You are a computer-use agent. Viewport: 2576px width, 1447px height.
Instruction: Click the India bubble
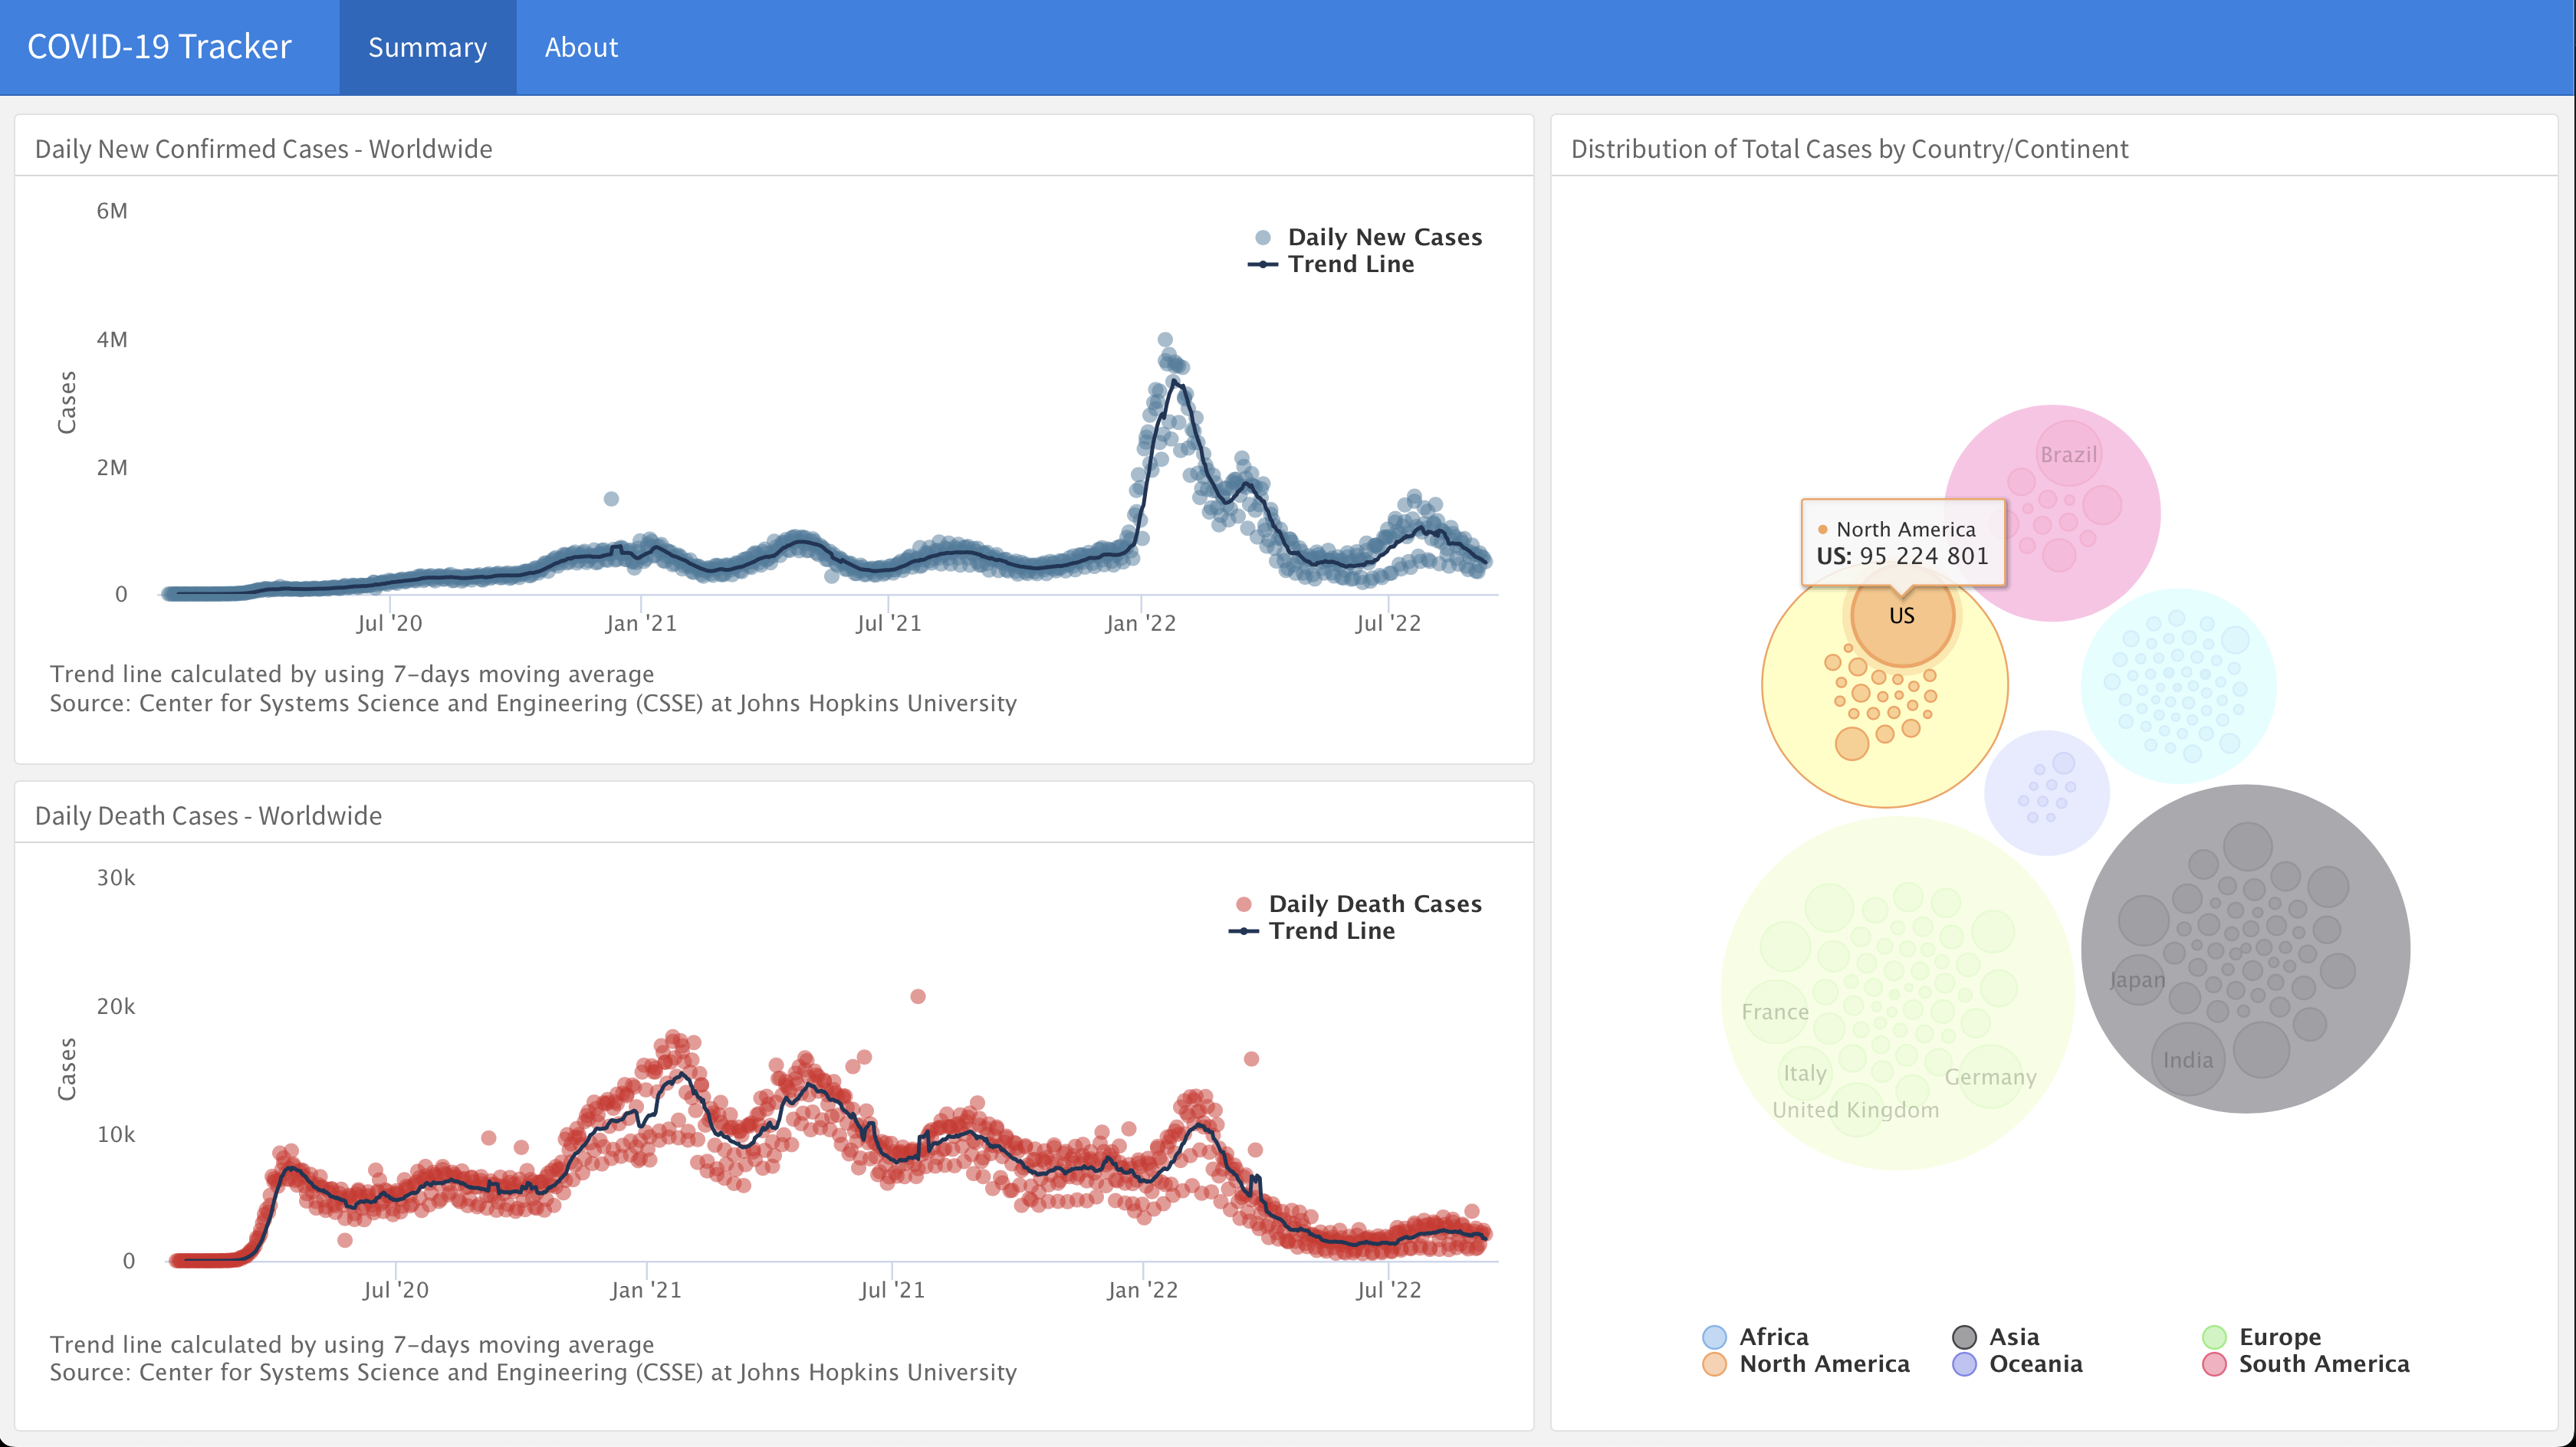click(x=2187, y=1060)
